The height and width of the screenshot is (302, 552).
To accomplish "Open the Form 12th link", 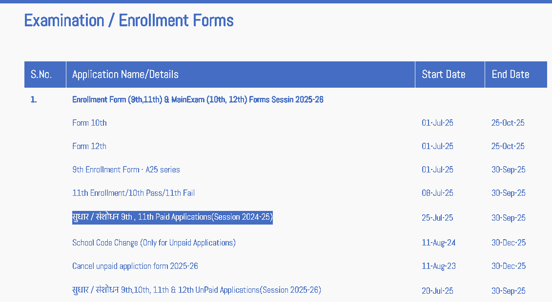I will pyautogui.click(x=89, y=146).
